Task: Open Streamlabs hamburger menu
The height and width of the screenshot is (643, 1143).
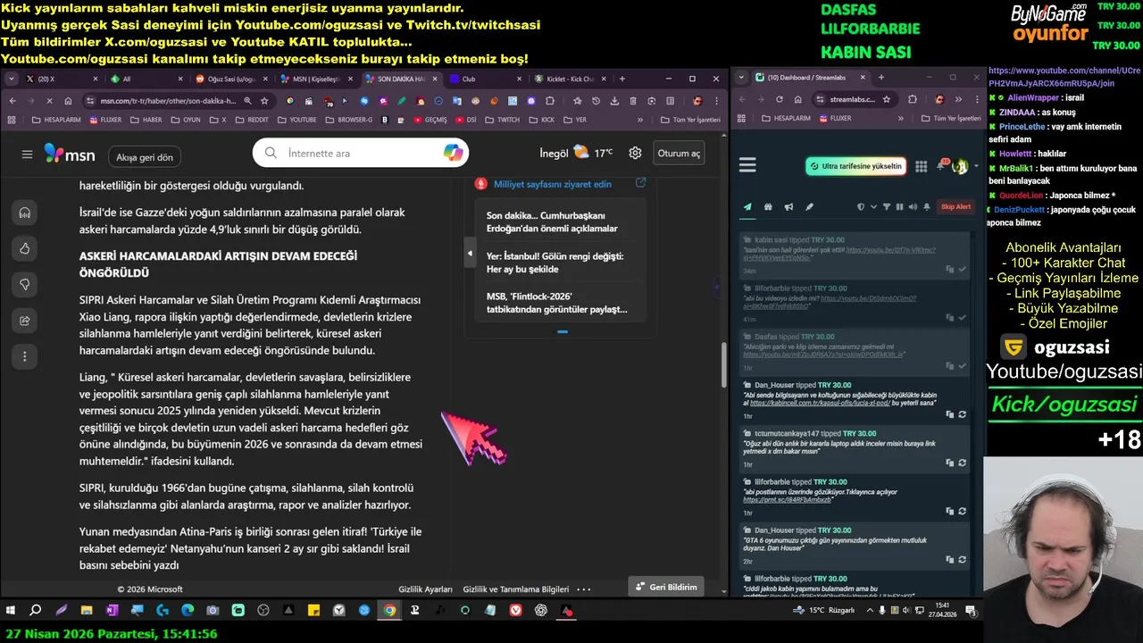Action: pos(747,165)
